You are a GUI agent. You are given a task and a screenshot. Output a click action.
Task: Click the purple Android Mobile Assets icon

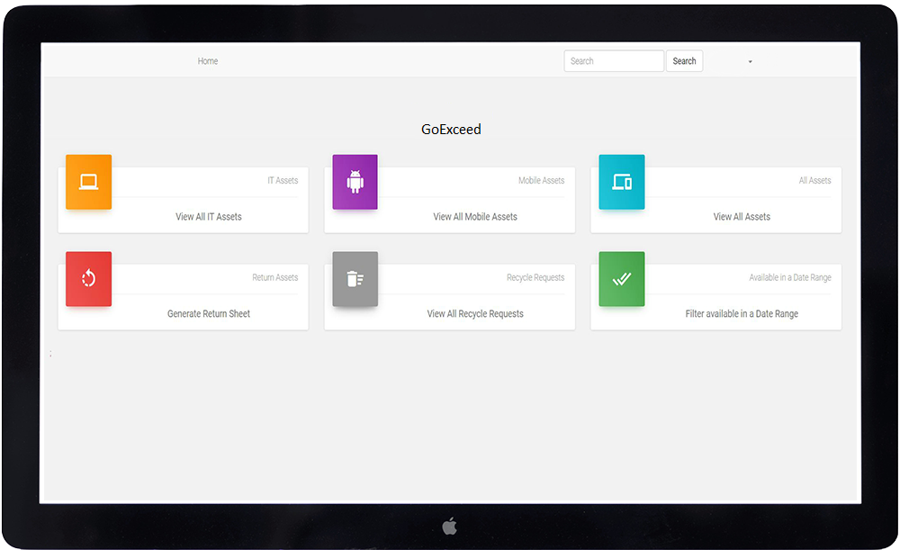(355, 182)
